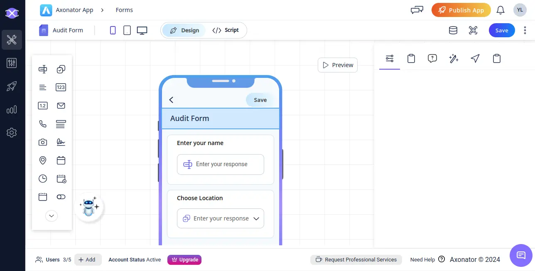535x271 pixels.
Task: Open the QR code scanner icon
Action: [x=473, y=30]
